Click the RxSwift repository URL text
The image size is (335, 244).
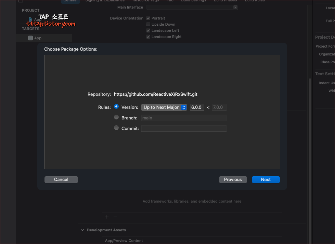click(156, 94)
